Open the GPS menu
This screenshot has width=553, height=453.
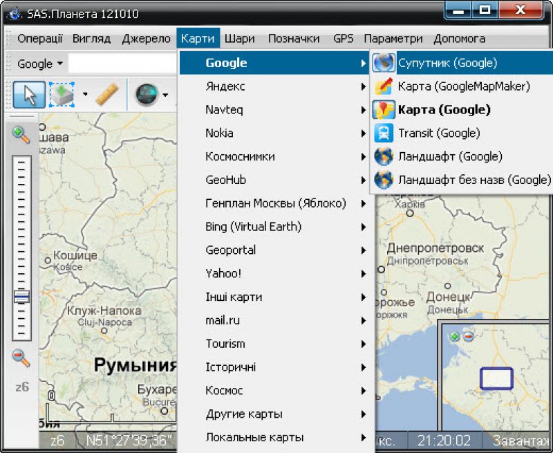coord(343,38)
